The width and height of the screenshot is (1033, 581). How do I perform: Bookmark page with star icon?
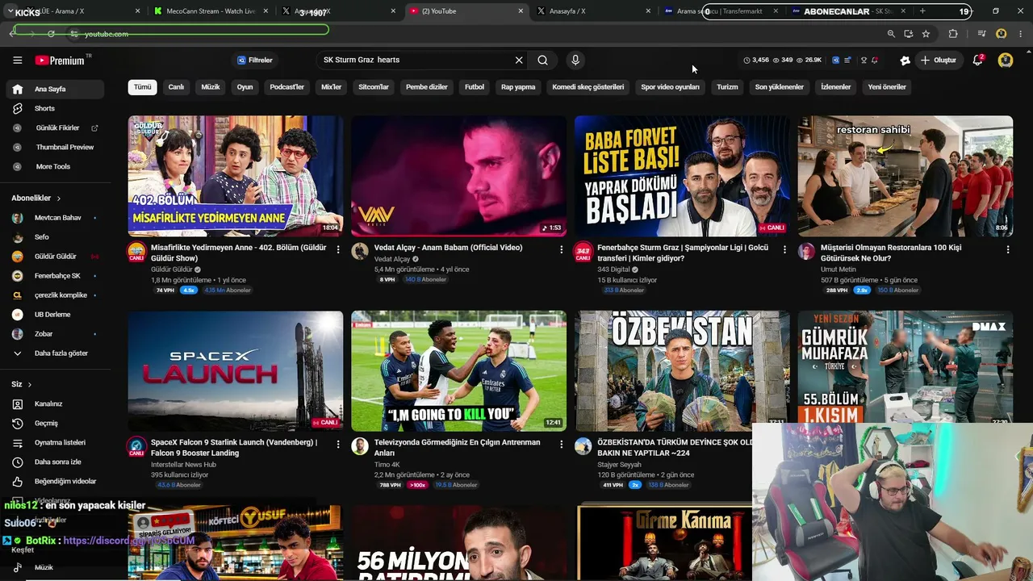click(x=926, y=34)
